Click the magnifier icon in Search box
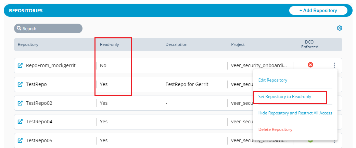 pyautogui.click(x=19, y=28)
